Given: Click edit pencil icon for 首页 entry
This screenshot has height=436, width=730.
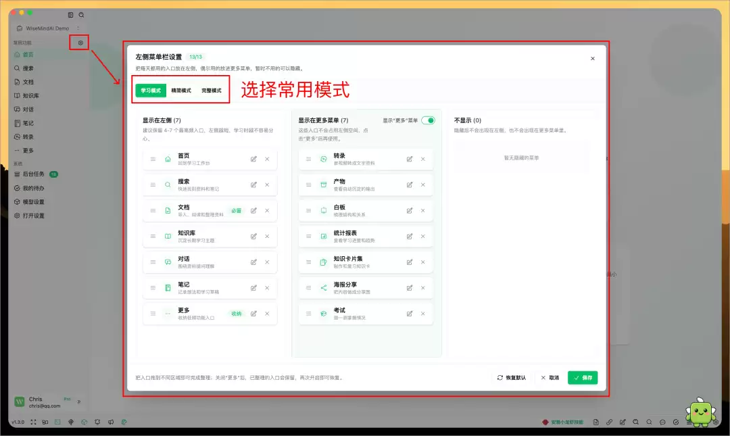Looking at the screenshot, I should click(253, 160).
